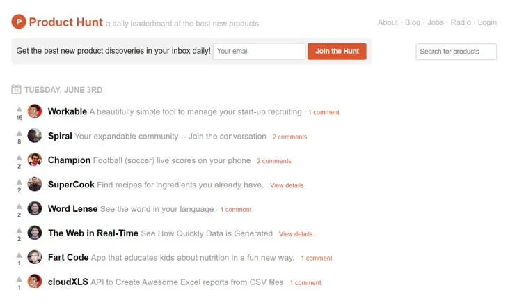Open the Spiral product link
Screen dimensions: 508x308
(60, 136)
